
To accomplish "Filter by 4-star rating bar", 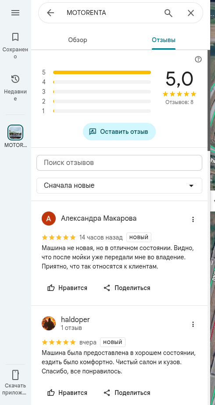I will [102, 82].
